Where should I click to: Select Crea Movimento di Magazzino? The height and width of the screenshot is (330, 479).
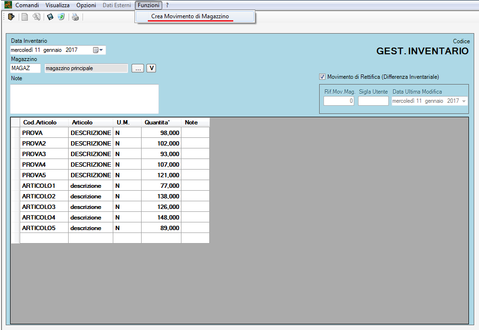[190, 16]
